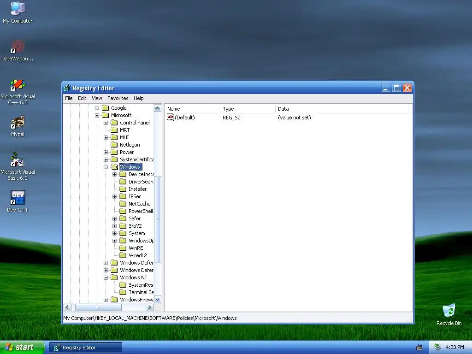Click the NetCache key folder icon

[x=123, y=204]
